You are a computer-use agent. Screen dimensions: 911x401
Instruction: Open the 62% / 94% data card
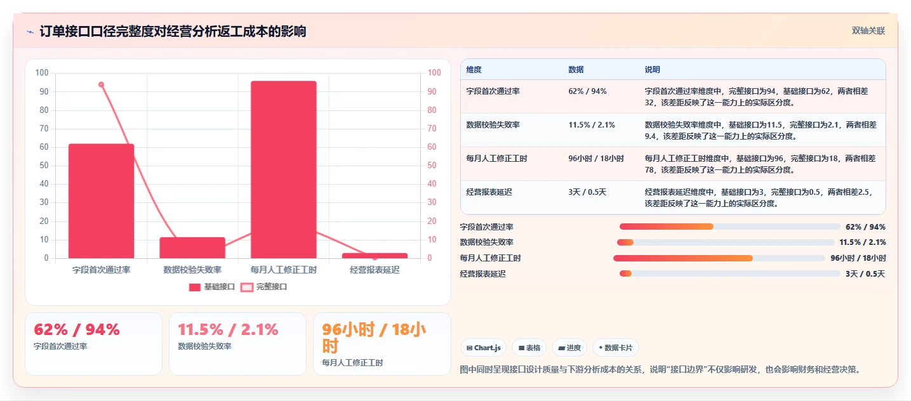click(x=93, y=343)
